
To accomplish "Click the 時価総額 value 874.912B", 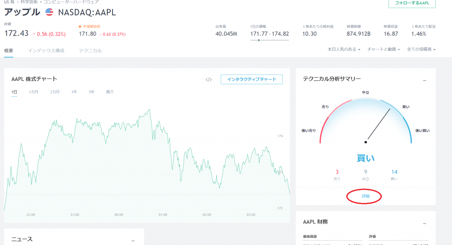I will pyautogui.click(x=358, y=34).
